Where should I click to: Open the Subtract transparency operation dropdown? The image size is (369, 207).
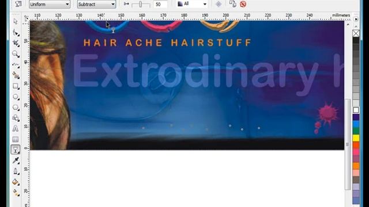[96, 4]
